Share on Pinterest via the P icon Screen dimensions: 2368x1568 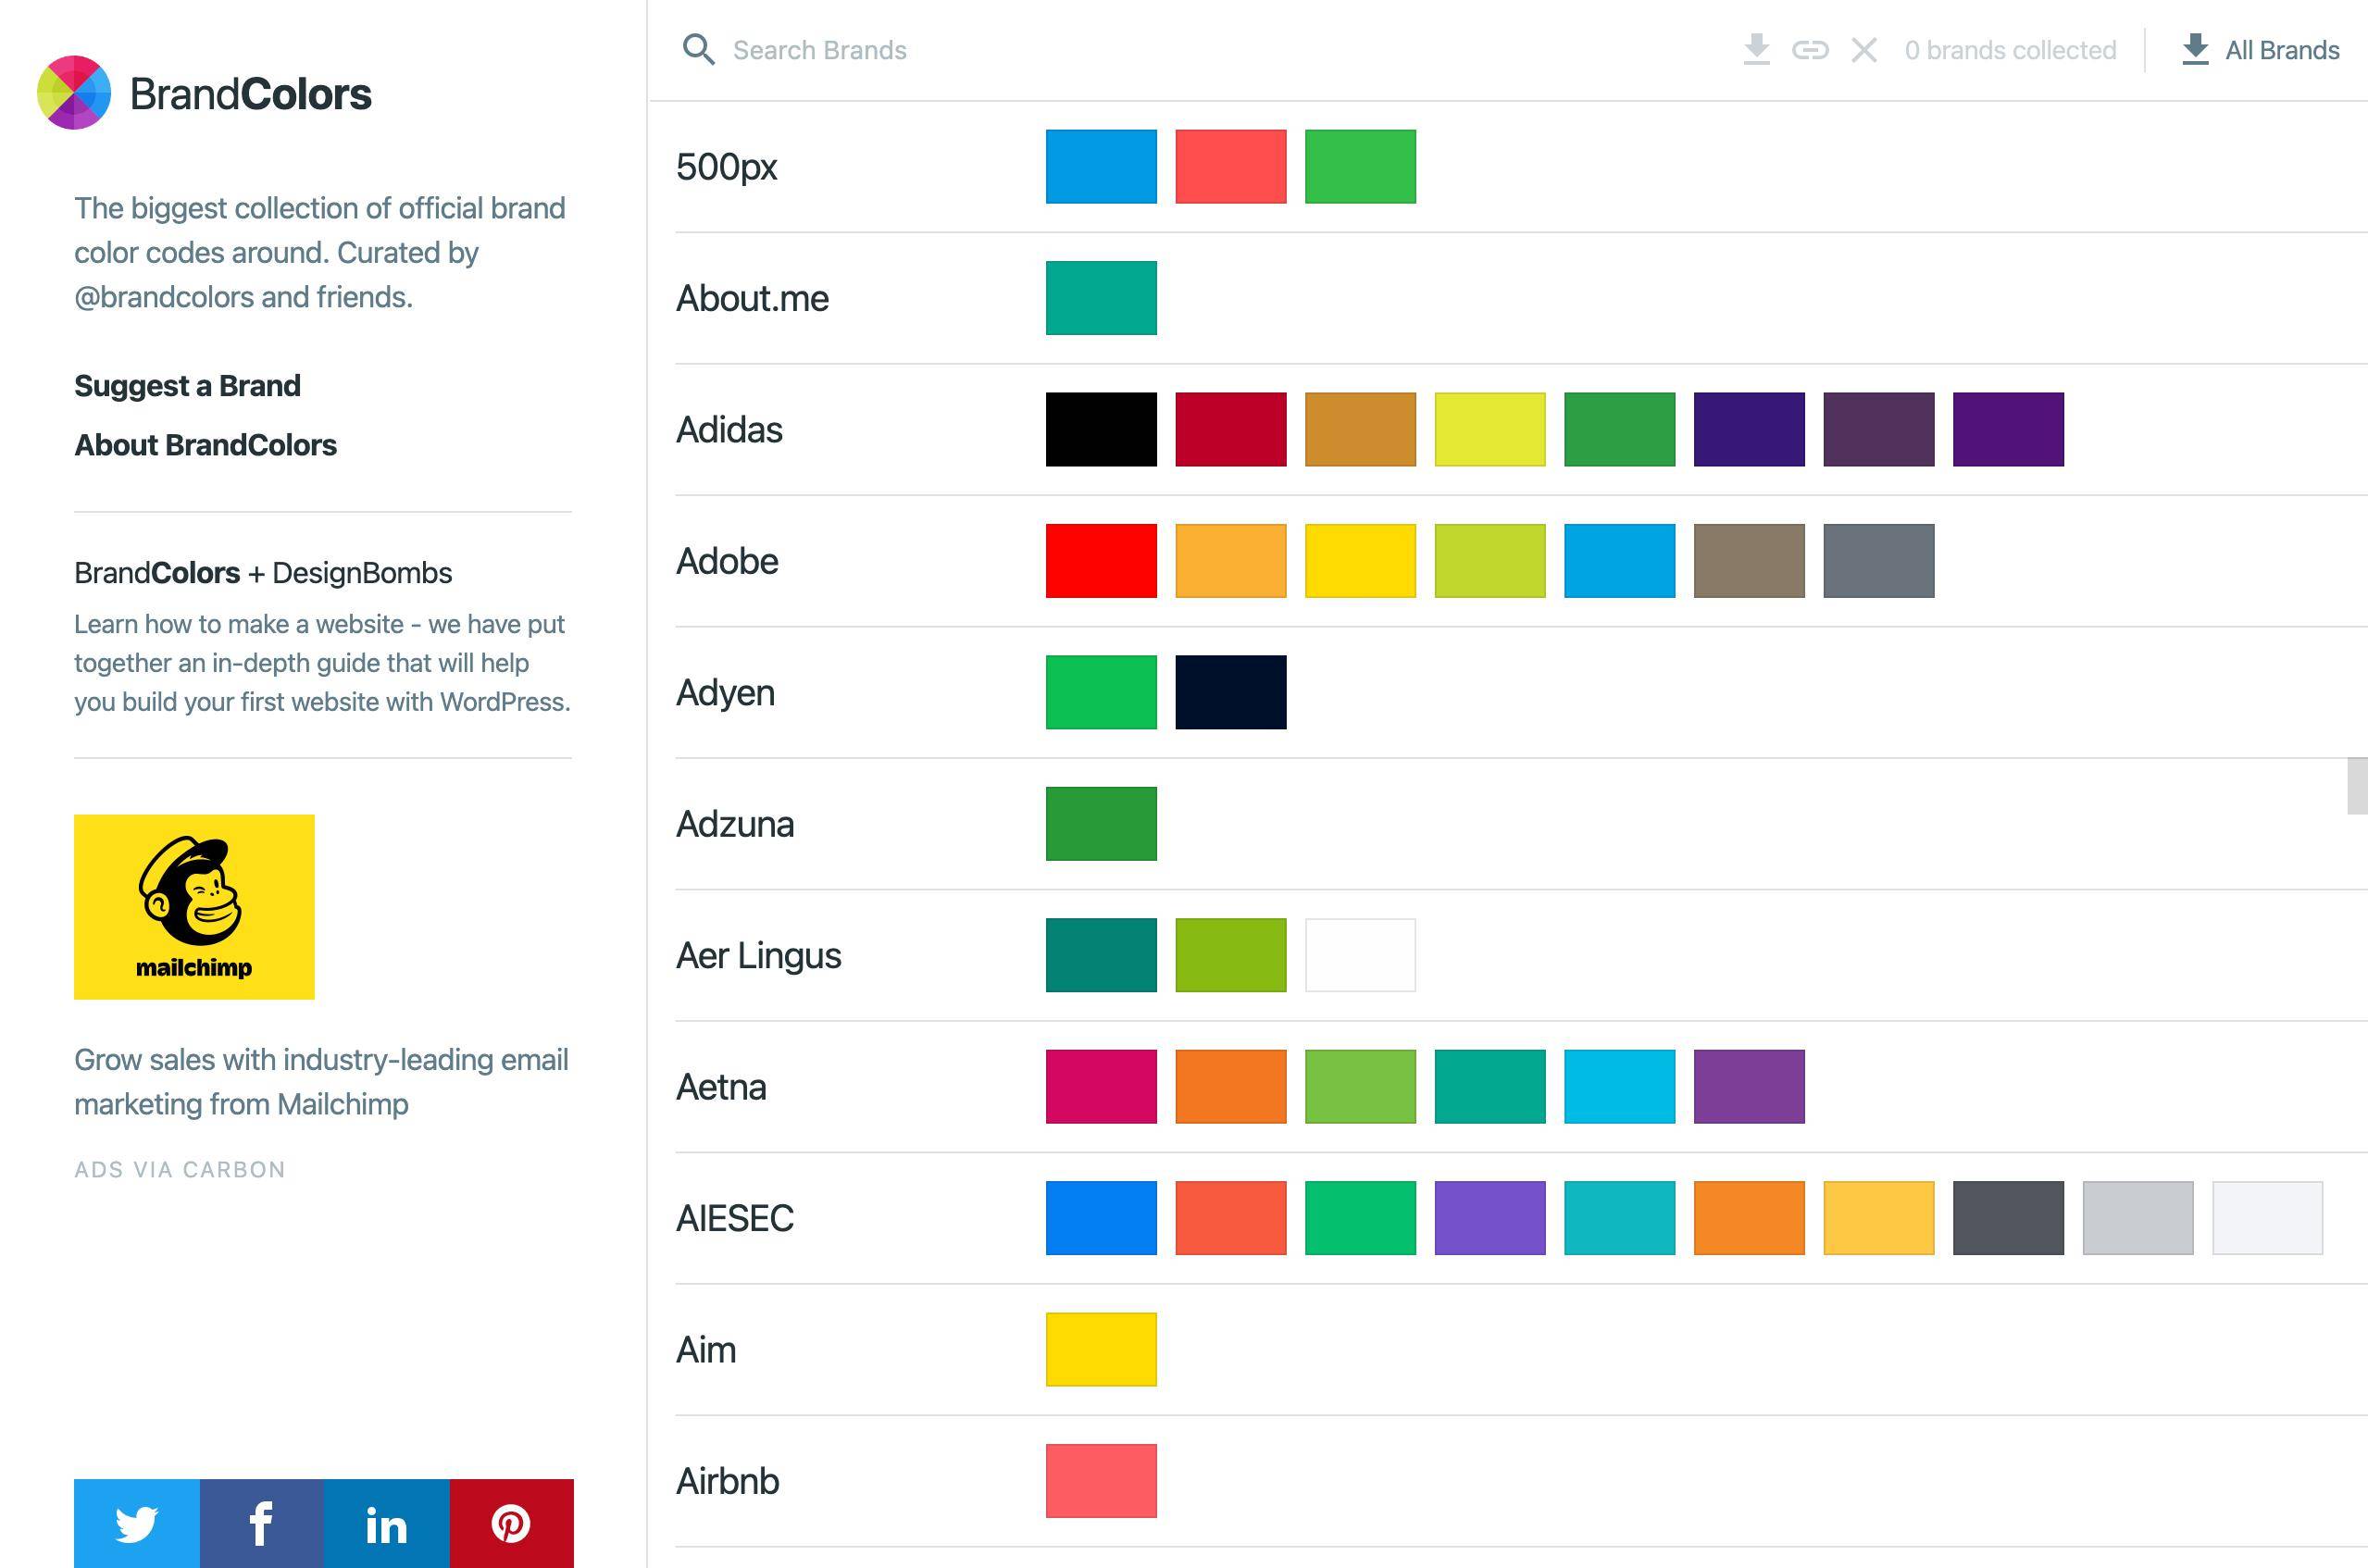pos(511,1523)
